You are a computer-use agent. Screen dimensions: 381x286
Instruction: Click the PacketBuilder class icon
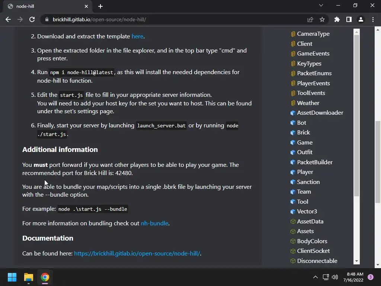click(293, 162)
